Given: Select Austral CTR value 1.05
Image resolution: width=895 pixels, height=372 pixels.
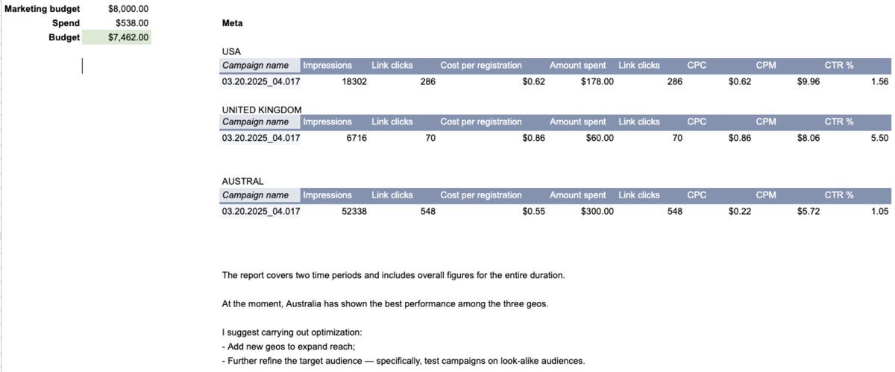Looking at the screenshot, I should coord(879,211).
